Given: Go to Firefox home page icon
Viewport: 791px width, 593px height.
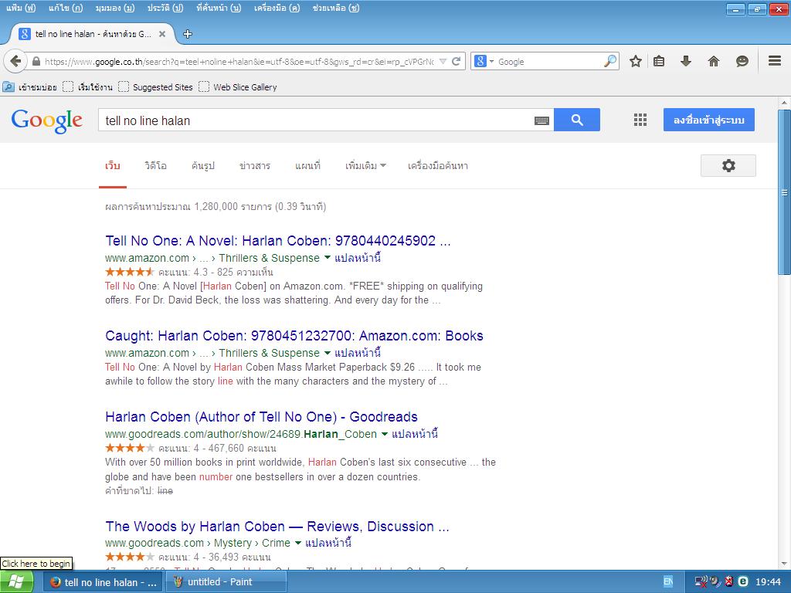Looking at the screenshot, I should click(x=713, y=62).
